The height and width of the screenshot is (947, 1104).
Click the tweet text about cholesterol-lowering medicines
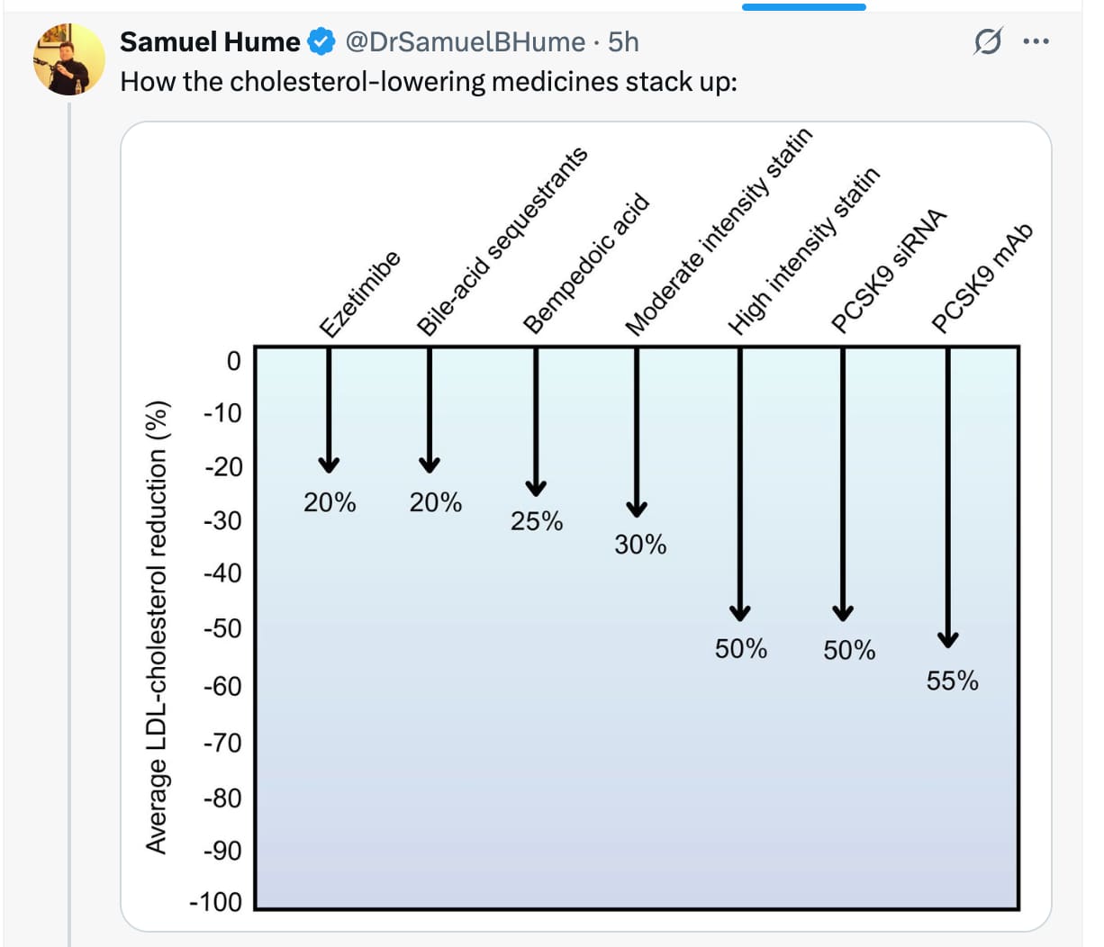pyautogui.click(x=429, y=82)
